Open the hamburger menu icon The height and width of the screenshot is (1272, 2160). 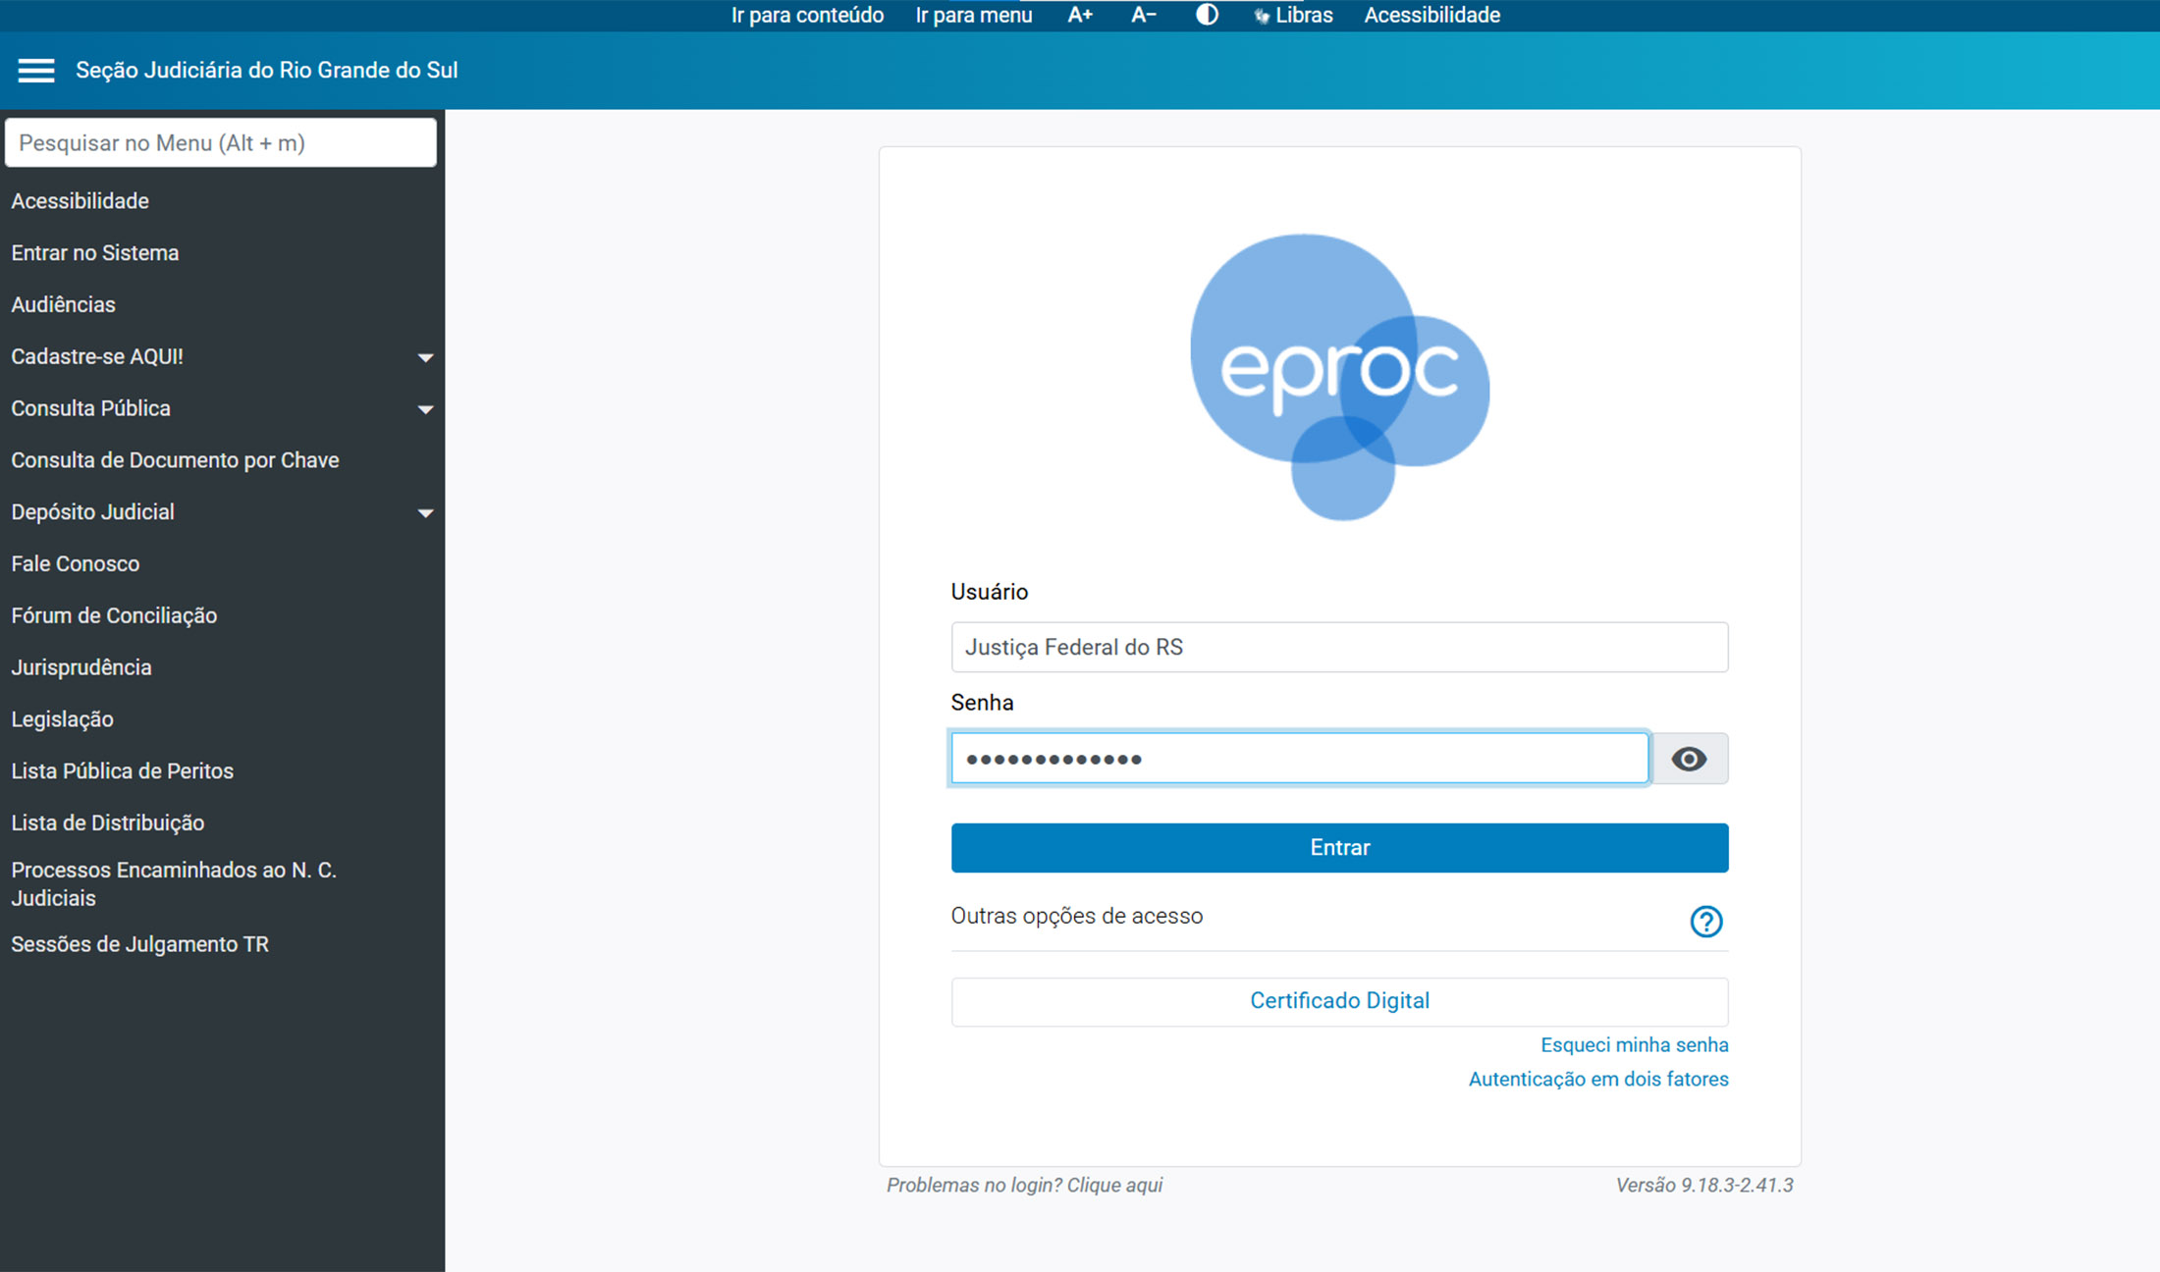[36, 71]
